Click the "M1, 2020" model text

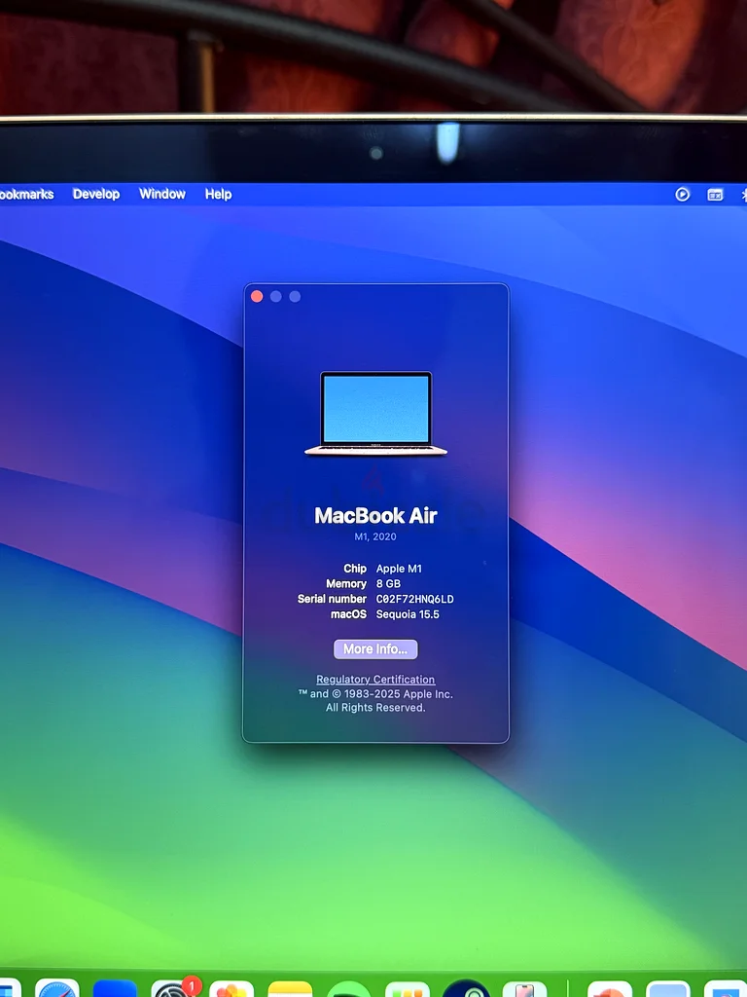(375, 536)
